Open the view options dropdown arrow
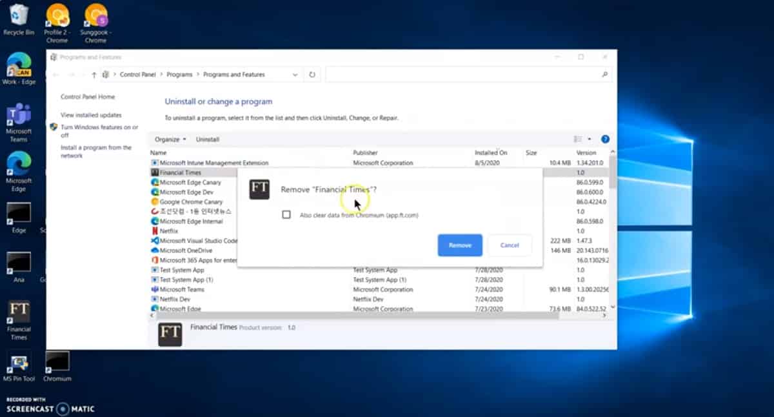Screen dimensions: 774x417 click(x=589, y=139)
